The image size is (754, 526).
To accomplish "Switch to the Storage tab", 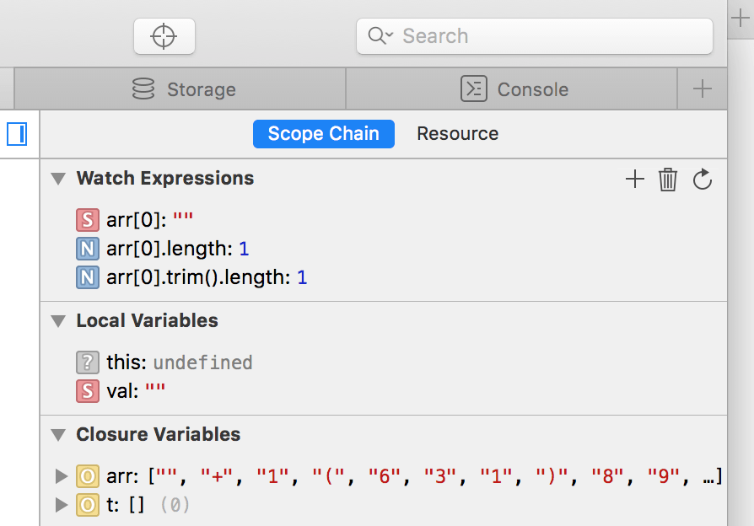I will 201,89.
